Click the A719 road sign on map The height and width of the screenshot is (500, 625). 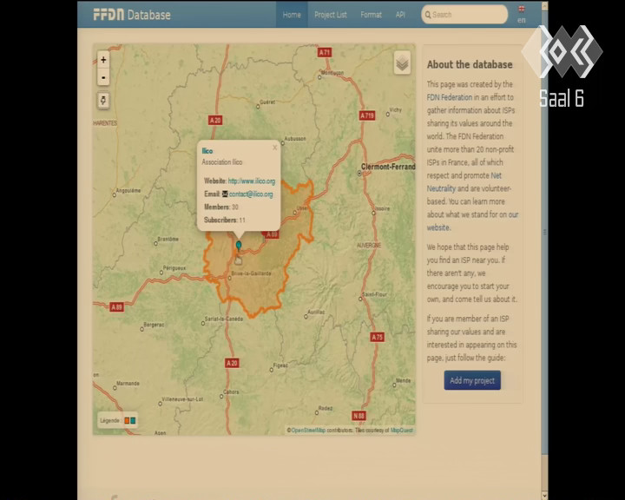pos(367,115)
